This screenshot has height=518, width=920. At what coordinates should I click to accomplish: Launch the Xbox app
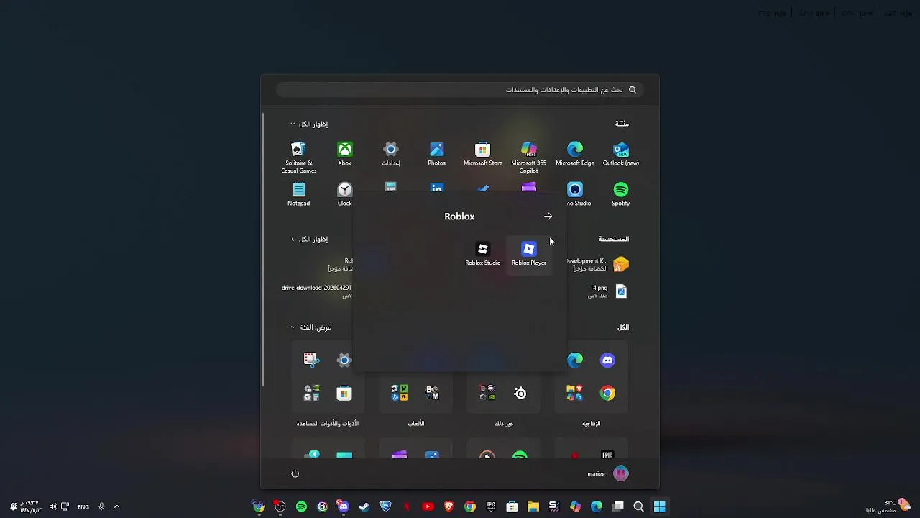coord(345,153)
